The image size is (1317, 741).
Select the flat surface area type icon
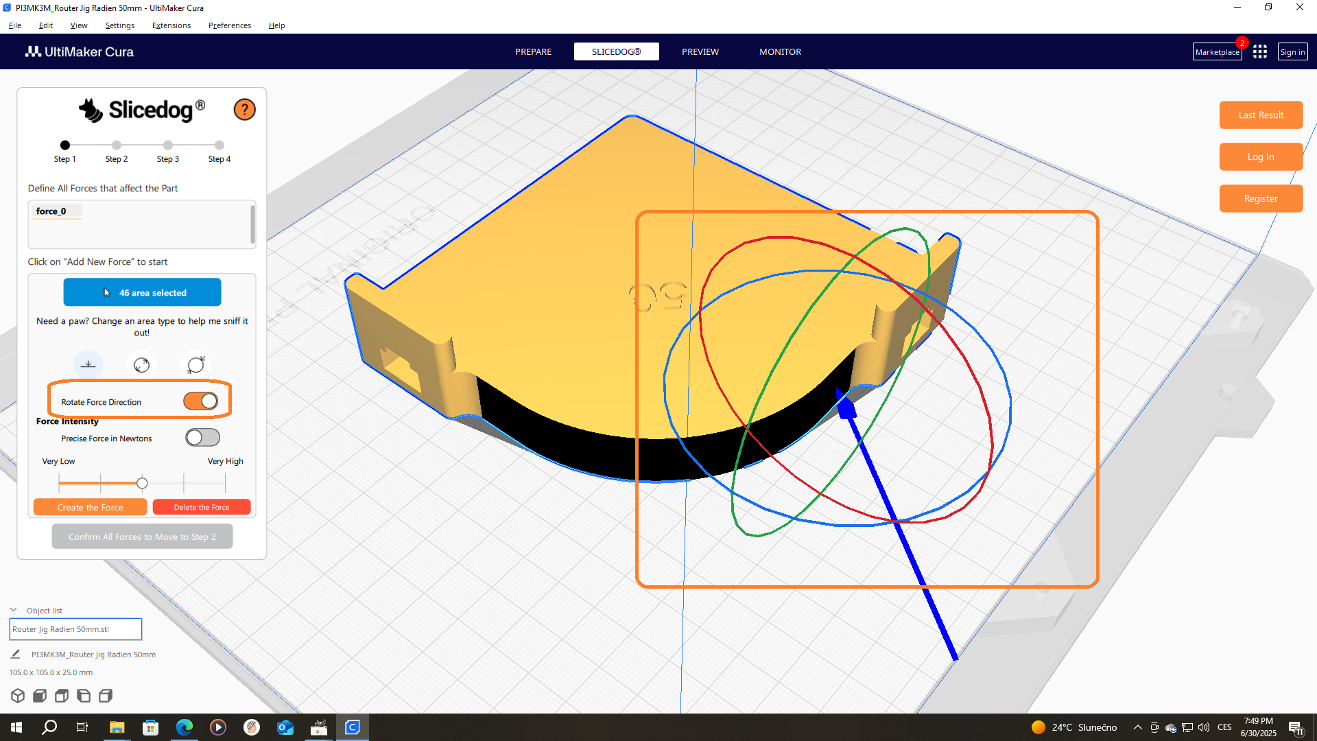coord(88,364)
